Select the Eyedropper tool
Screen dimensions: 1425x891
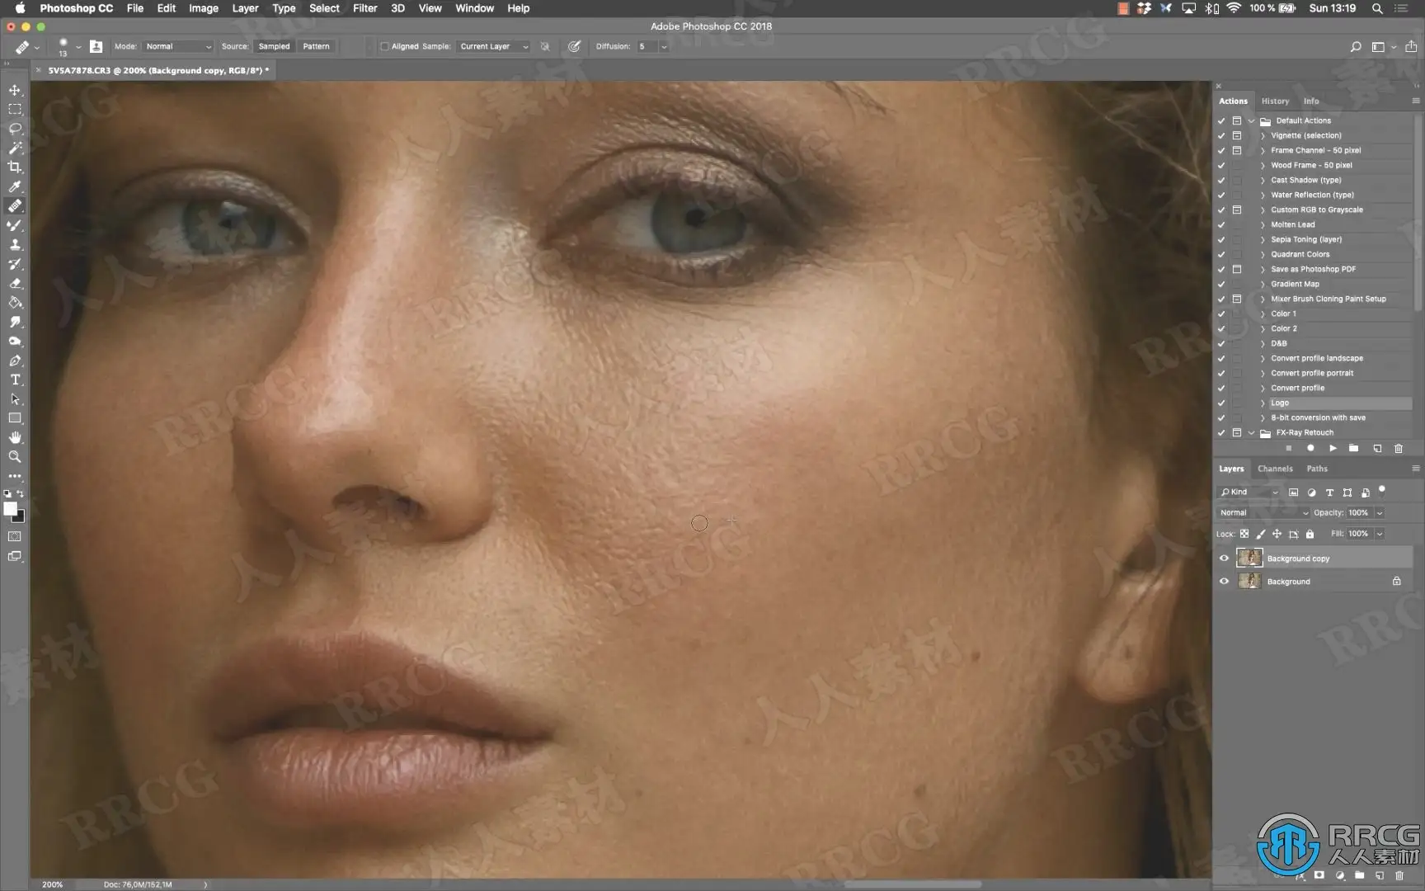click(15, 186)
